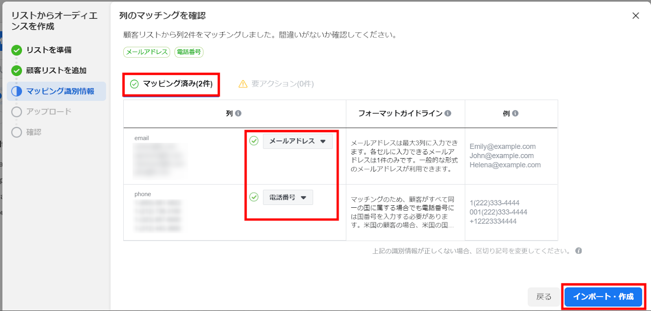Go to アップロード step in sidebar
The width and height of the screenshot is (651, 311).
[x=49, y=112]
